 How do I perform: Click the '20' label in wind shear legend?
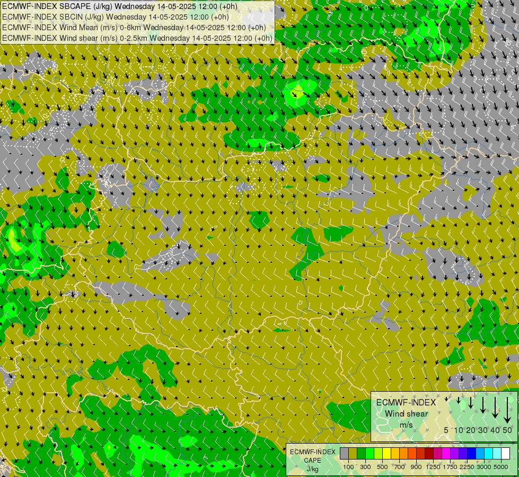[471, 430]
